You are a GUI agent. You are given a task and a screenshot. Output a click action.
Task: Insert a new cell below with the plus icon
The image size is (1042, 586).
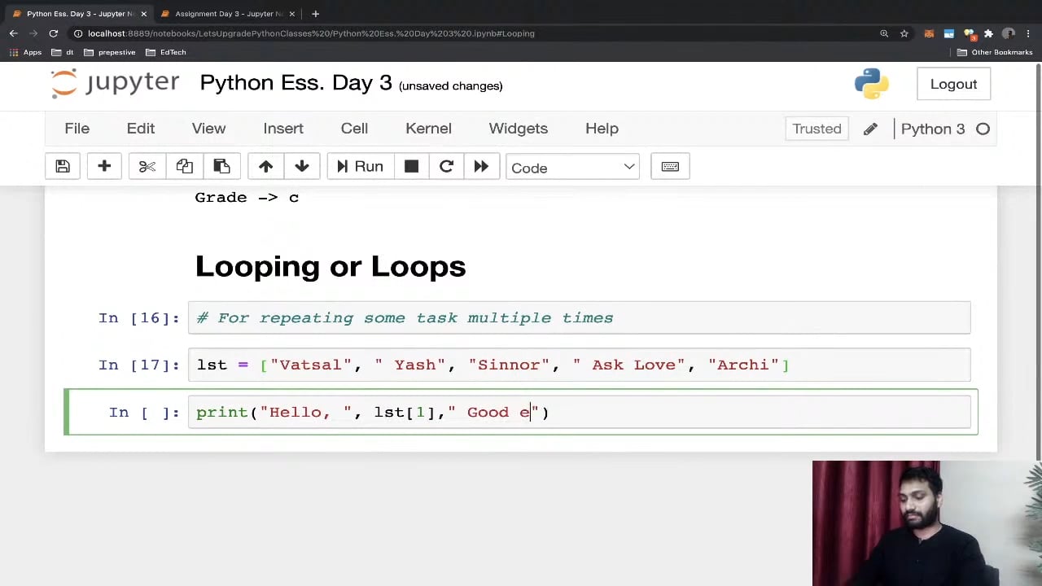pos(104,167)
